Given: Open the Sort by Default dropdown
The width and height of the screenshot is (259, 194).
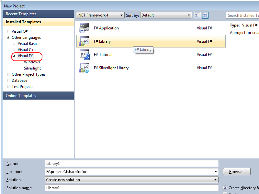Looking at the screenshot, I should (x=166, y=15).
